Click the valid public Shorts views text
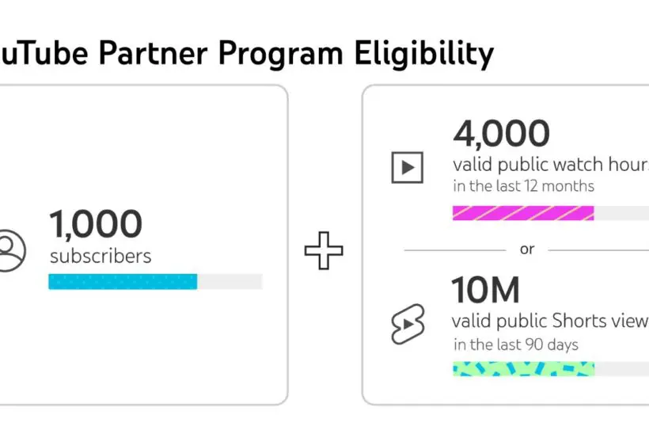The height and width of the screenshot is (434, 649). click(550, 321)
